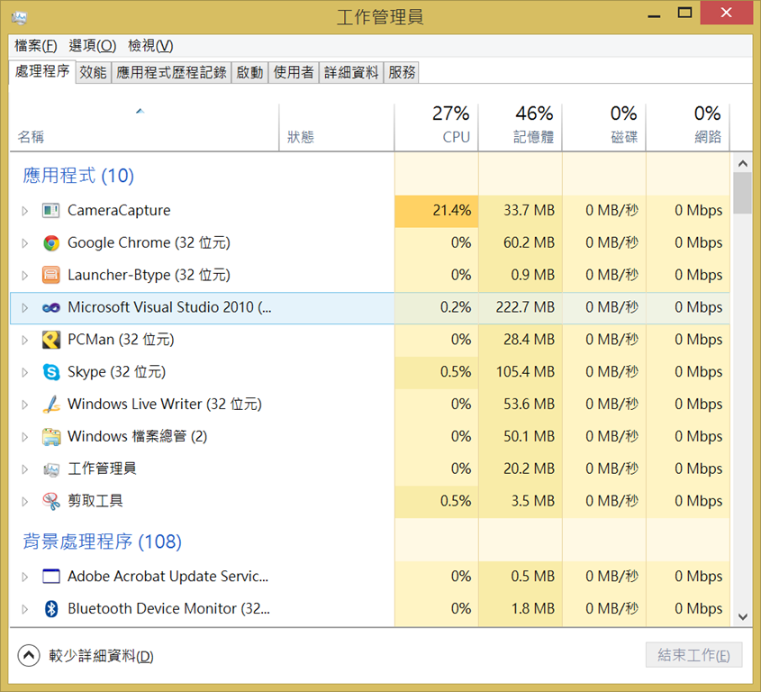Expand Windows 檔案總管 (2) group

tap(24, 437)
